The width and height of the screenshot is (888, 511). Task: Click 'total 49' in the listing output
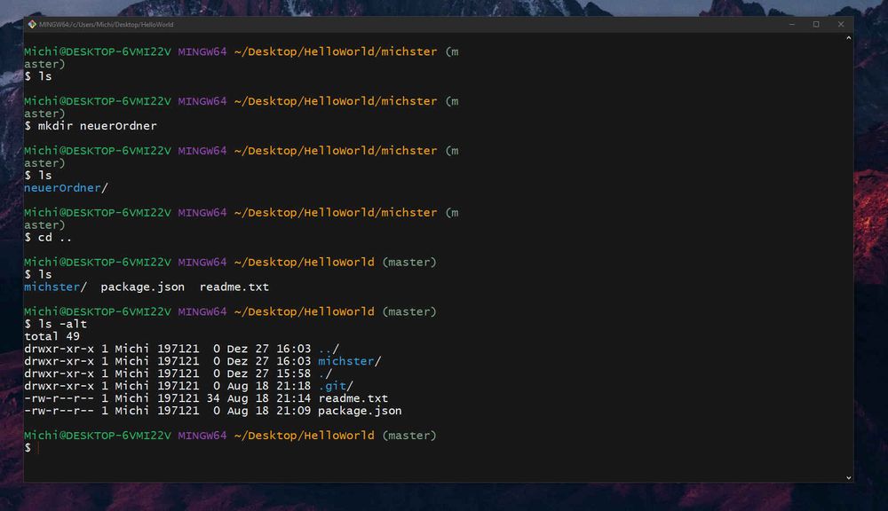pyautogui.click(x=52, y=336)
